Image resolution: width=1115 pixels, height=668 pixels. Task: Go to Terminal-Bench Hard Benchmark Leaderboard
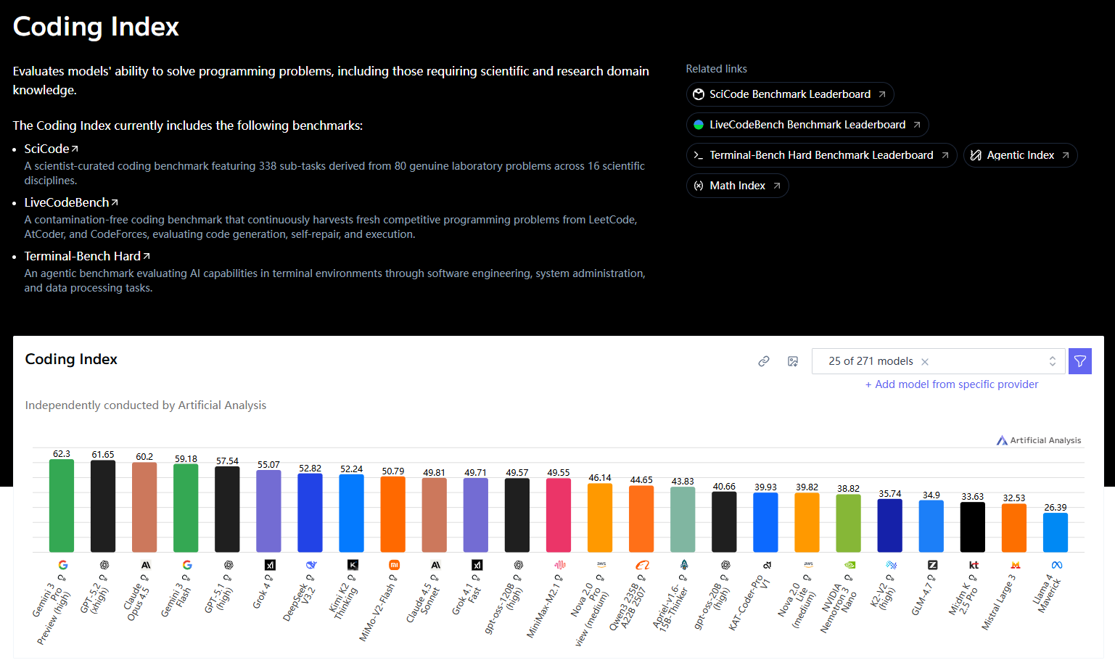coord(821,155)
